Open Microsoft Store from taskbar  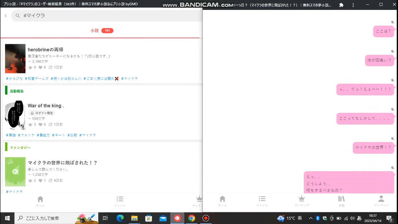(148, 218)
